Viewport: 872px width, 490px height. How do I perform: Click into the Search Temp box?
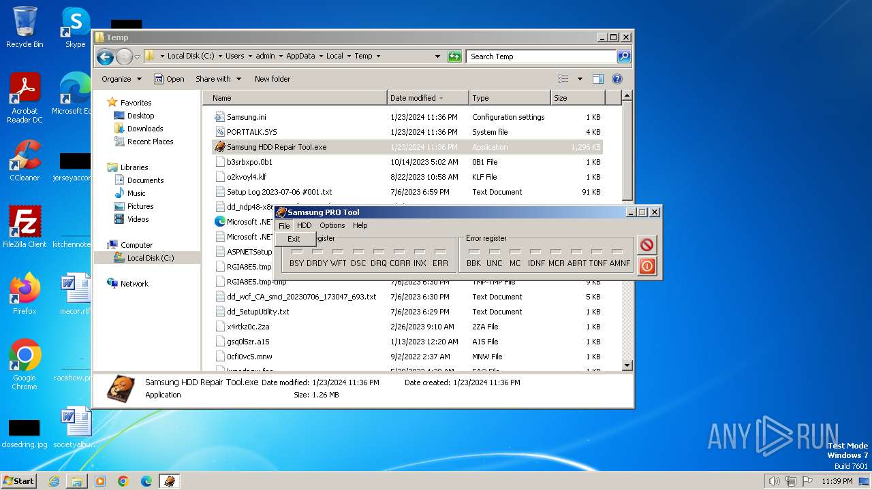[x=542, y=56]
